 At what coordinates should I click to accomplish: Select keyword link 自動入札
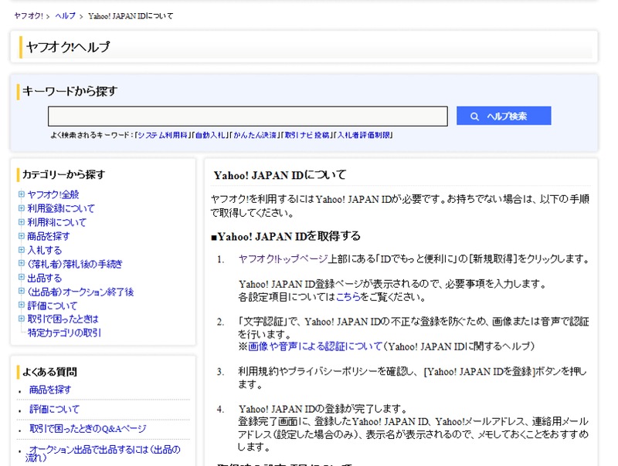210,135
